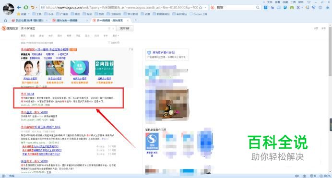Viewport: 332px width, 178px height.
Task: Click the scissors screenshot tool icon
Action: [x=298, y=7]
